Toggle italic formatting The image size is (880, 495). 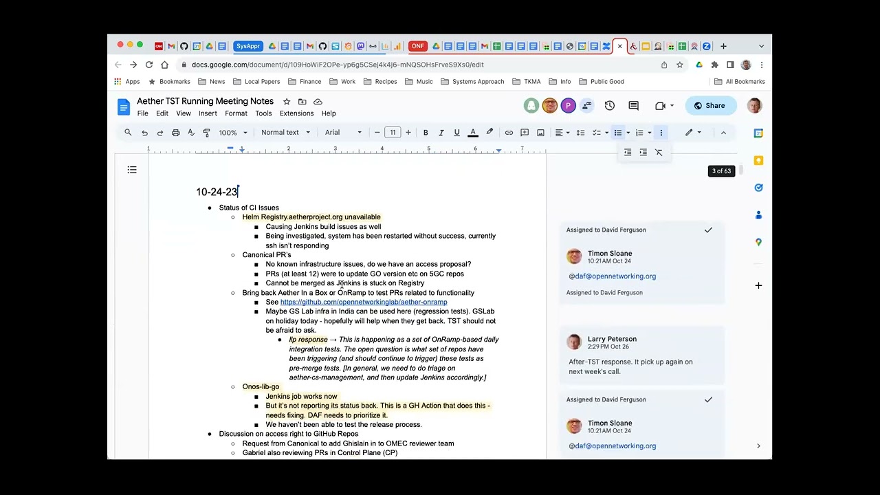click(x=441, y=133)
